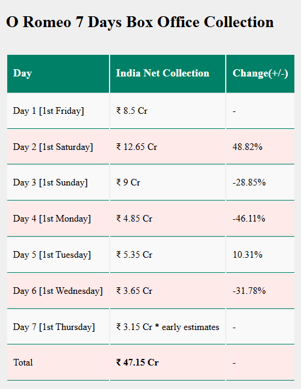The width and height of the screenshot is (301, 389).
Task: Select the India Net Collection header
Action: (167, 73)
